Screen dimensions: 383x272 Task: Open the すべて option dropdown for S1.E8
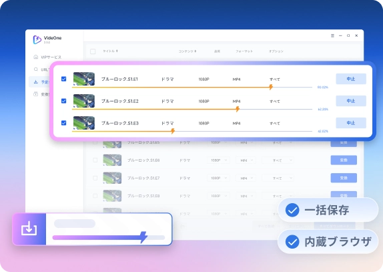(x=278, y=196)
